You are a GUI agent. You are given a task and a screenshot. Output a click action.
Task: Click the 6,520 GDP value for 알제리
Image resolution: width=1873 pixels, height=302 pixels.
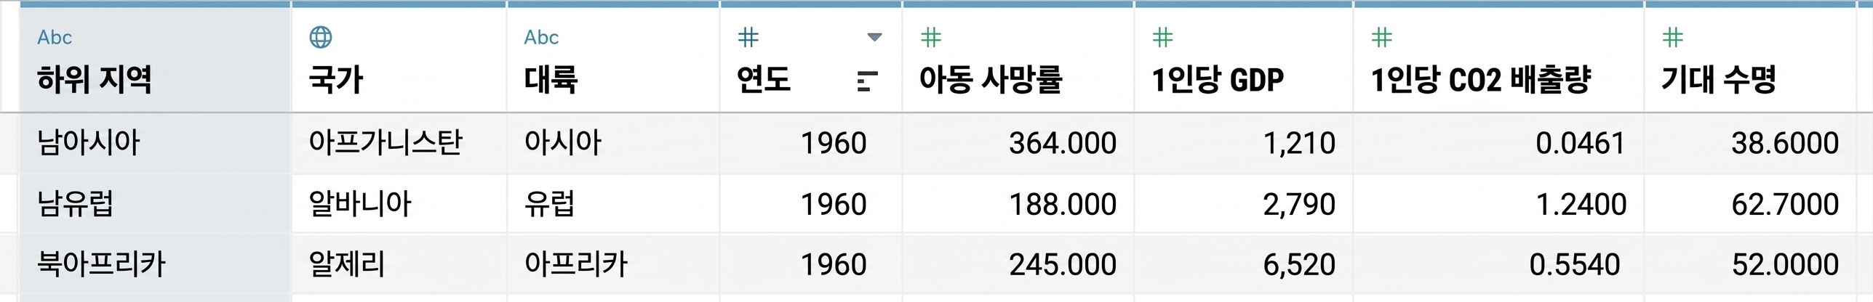point(1299,265)
